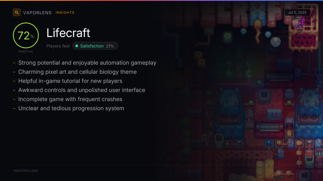Click the 'Incomplete game with frequent crashes' item
The width and height of the screenshot is (323, 181).
click(70, 99)
